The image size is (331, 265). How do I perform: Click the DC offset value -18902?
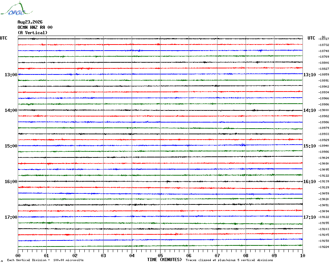pyautogui.click(x=324, y=87)
